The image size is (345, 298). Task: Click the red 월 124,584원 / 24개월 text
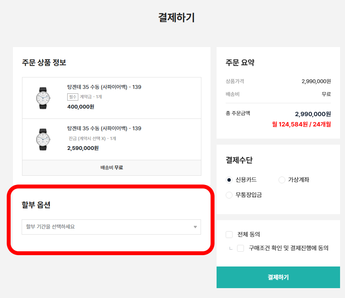pyautogui.click(x=301, y=124)
